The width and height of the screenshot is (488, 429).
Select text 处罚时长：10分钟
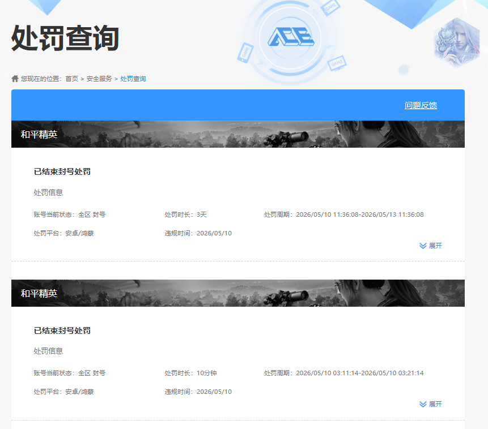click(x=190, y=373)
